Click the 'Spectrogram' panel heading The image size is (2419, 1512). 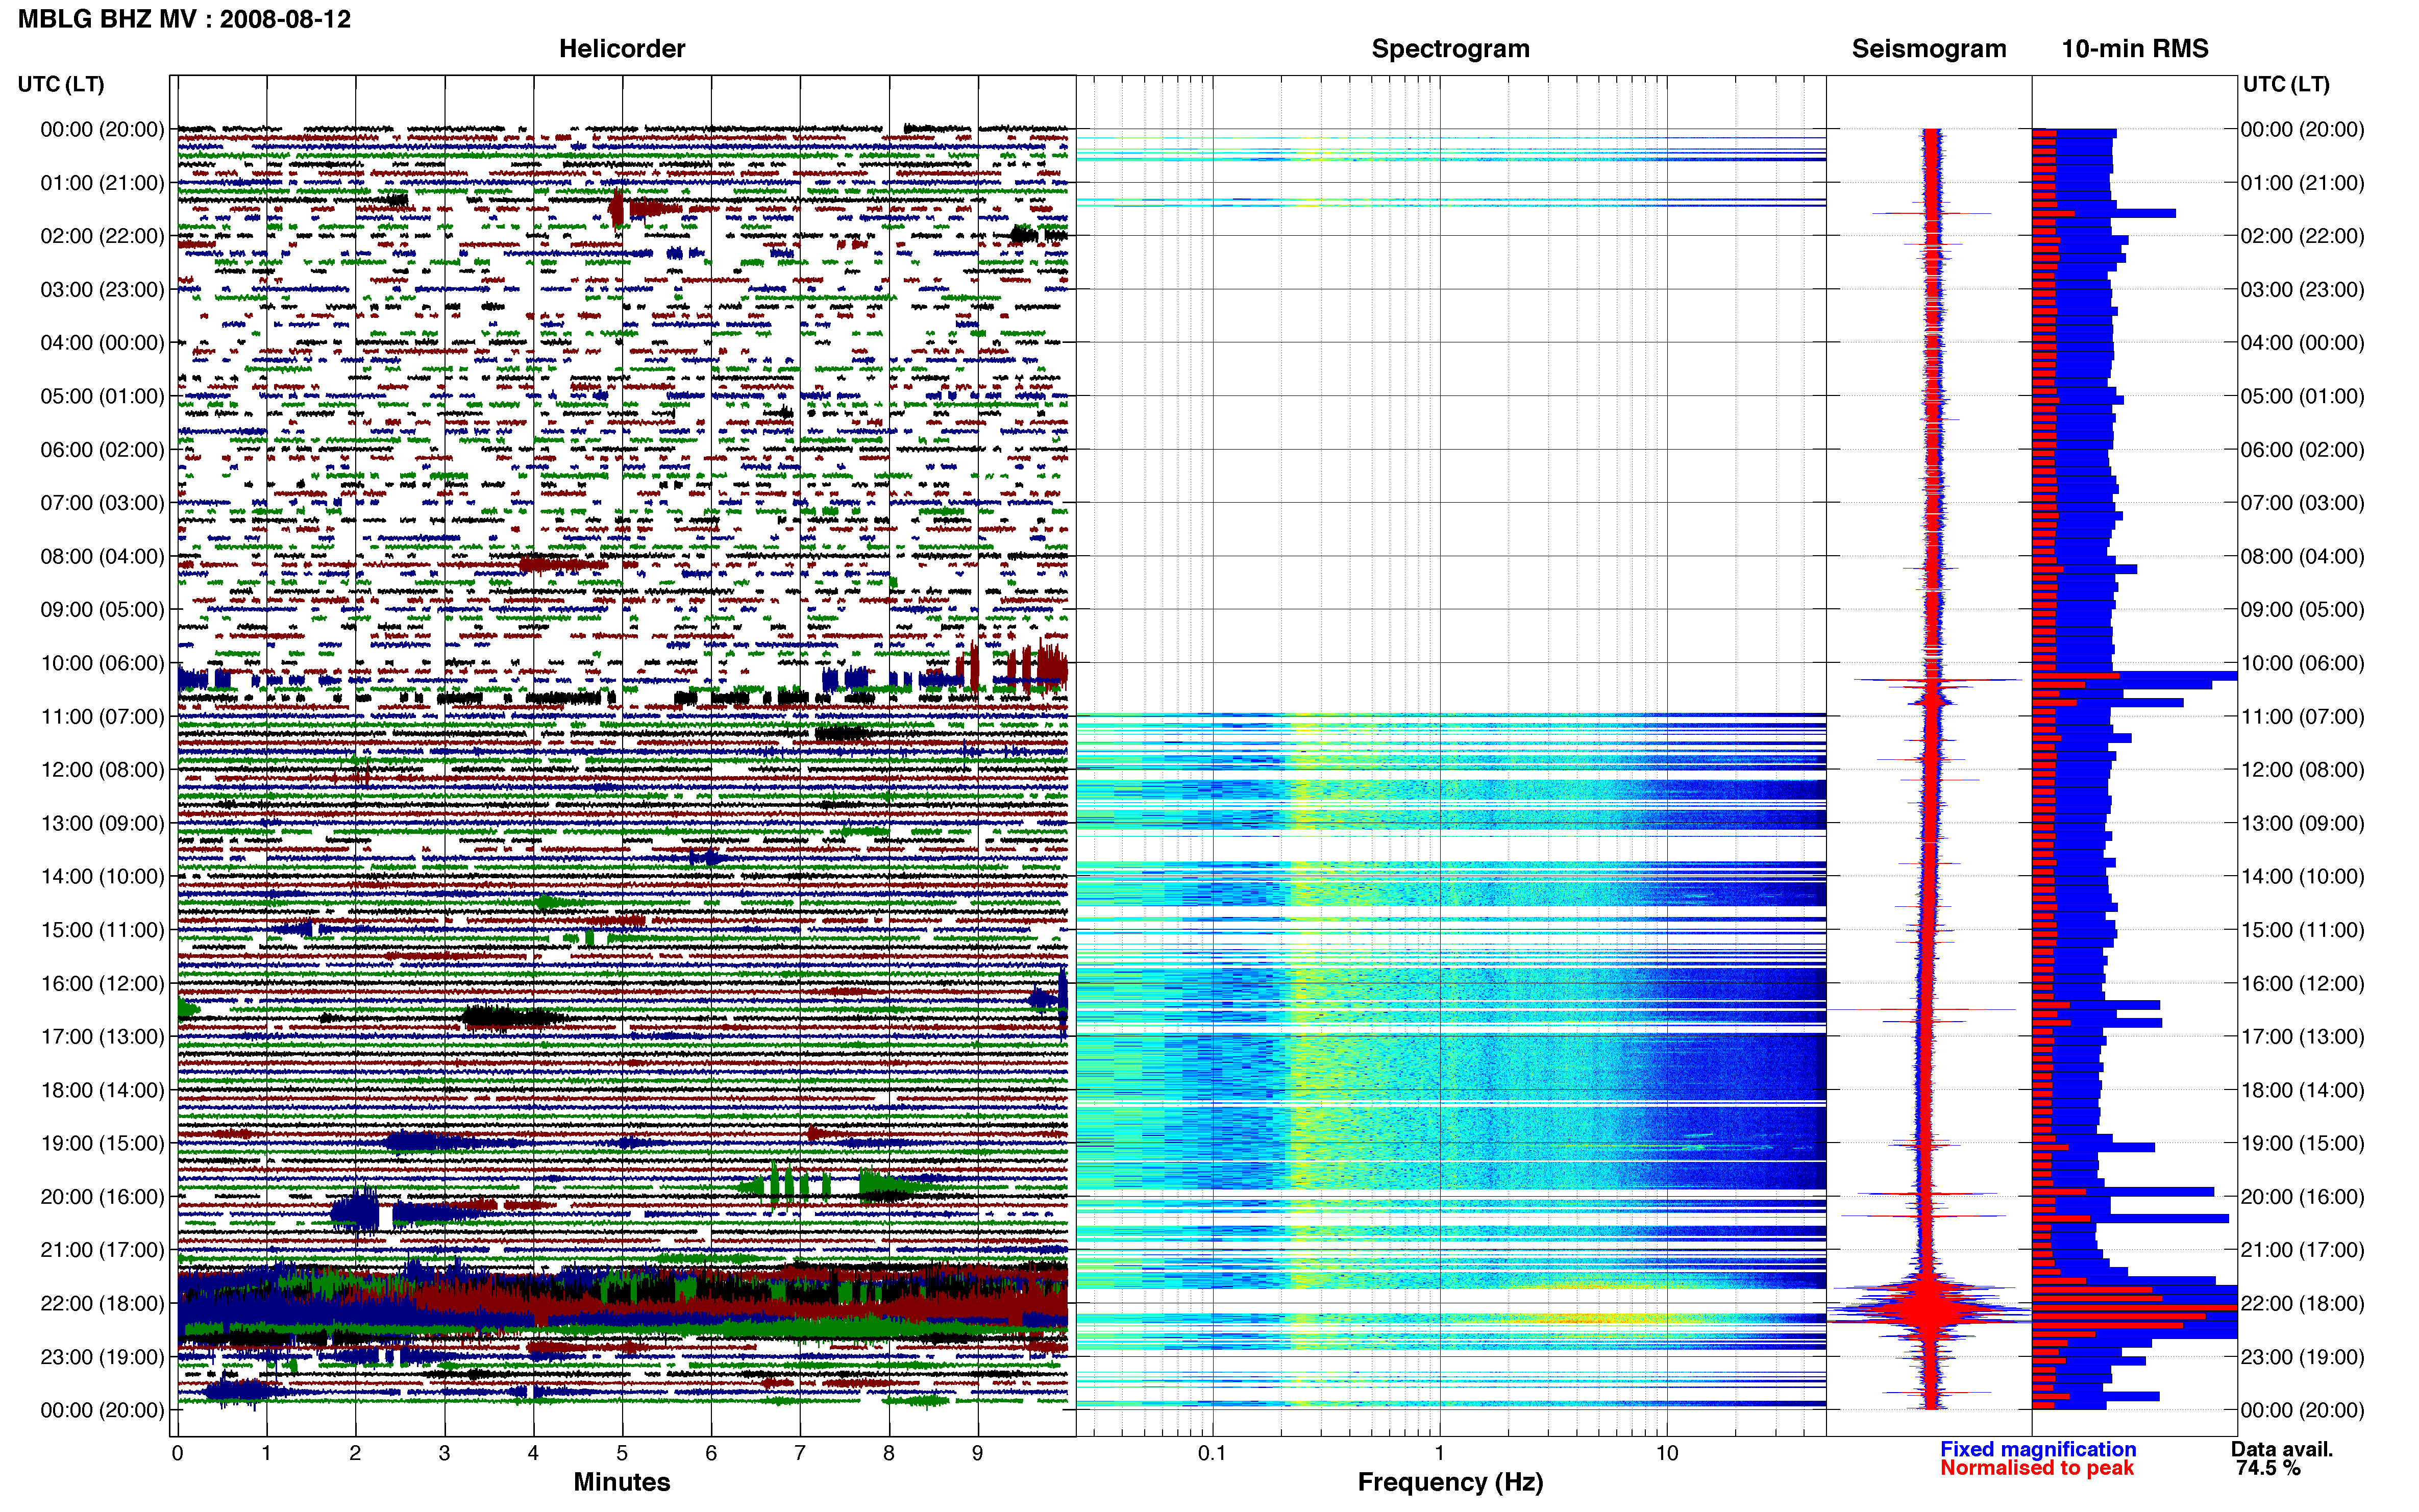click(1450, 48)
